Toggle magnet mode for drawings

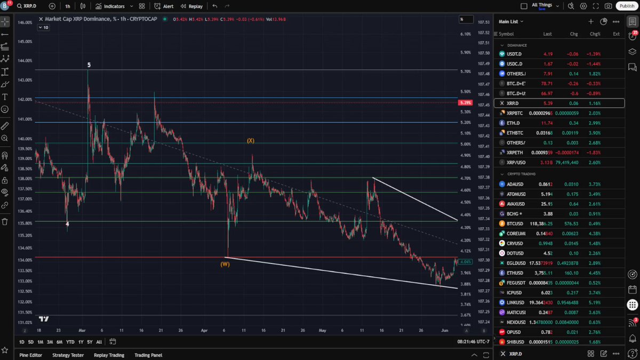pos(5,156)
